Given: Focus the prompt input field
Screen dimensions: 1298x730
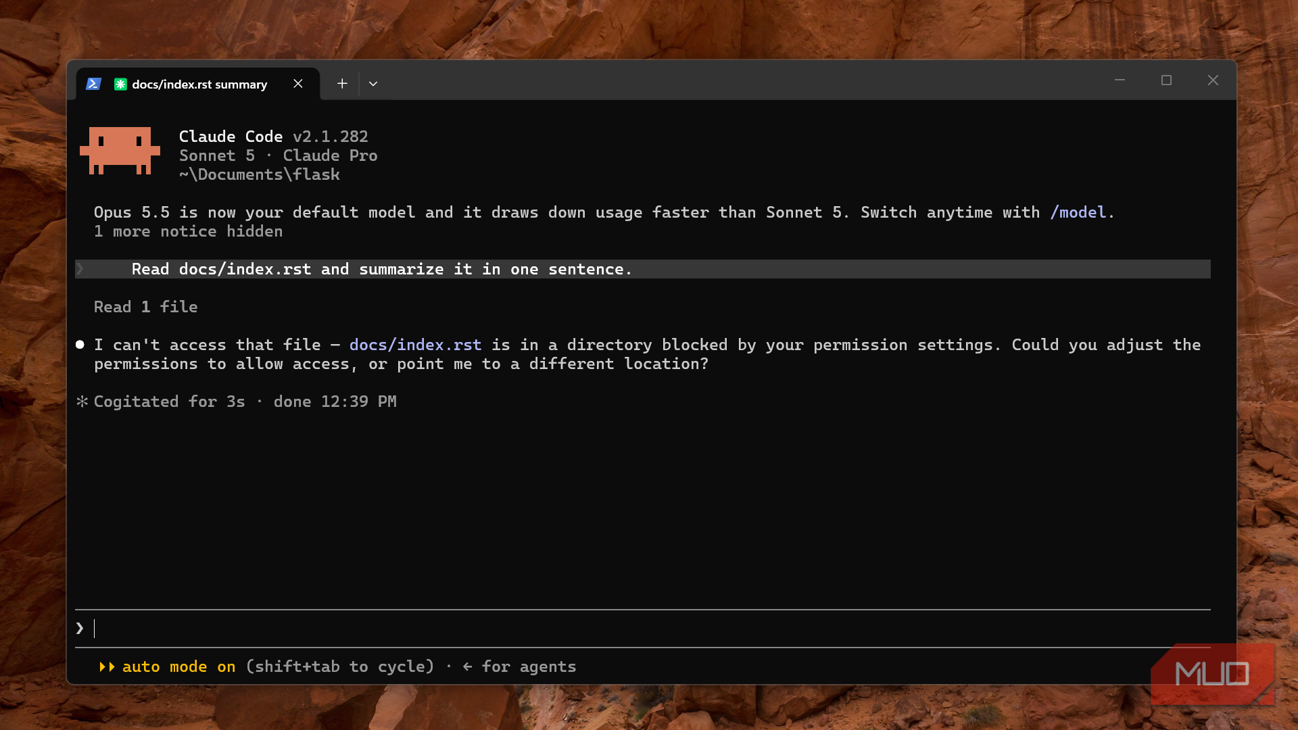Looking at the screenshot, I should click(642, 629).
